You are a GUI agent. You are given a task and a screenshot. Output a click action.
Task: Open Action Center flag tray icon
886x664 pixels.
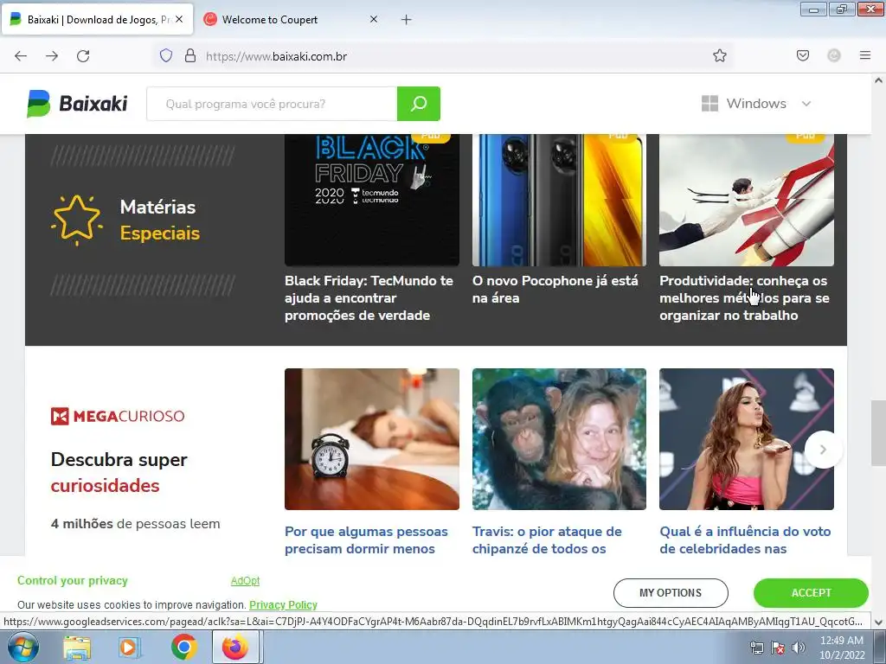(778, 648)
